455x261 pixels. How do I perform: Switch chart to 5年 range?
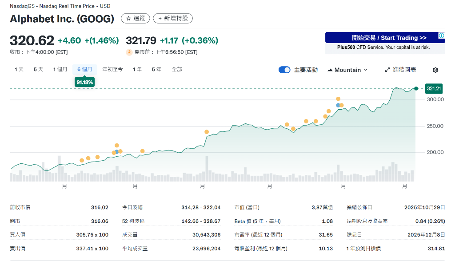click(x=156, y=69)
